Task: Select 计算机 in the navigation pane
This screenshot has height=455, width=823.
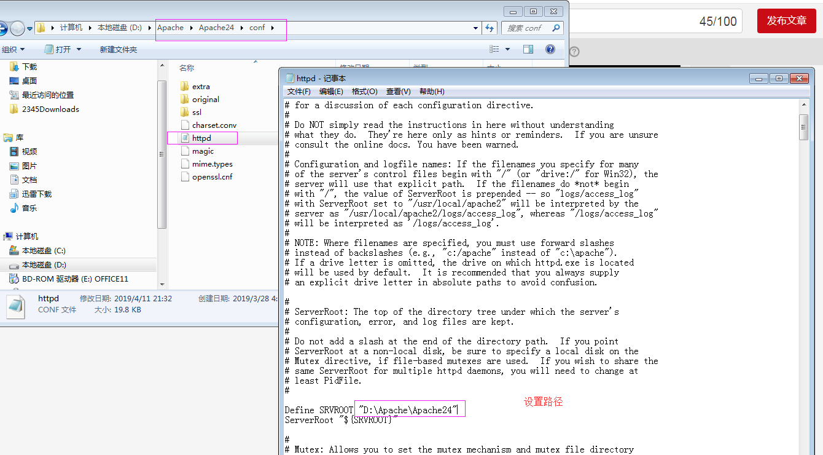Action: pos(27,236)
